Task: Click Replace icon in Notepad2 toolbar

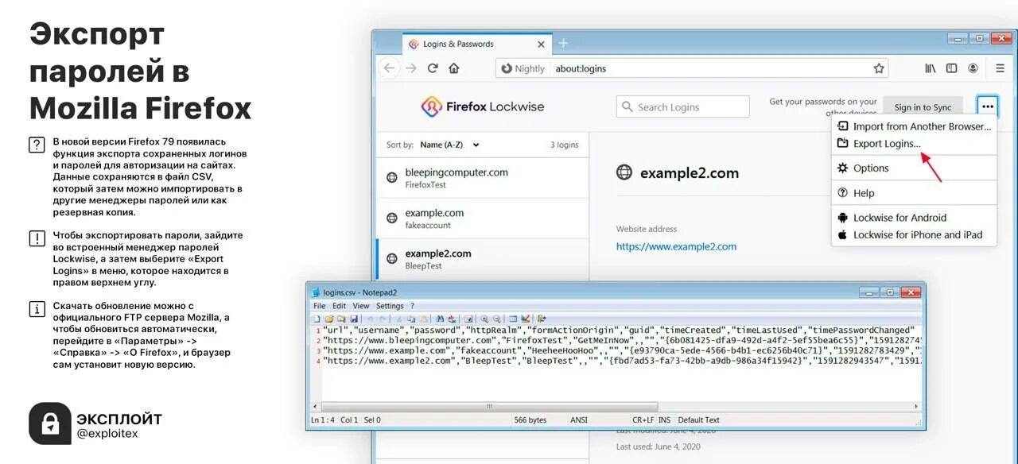Action: point(452,319)
